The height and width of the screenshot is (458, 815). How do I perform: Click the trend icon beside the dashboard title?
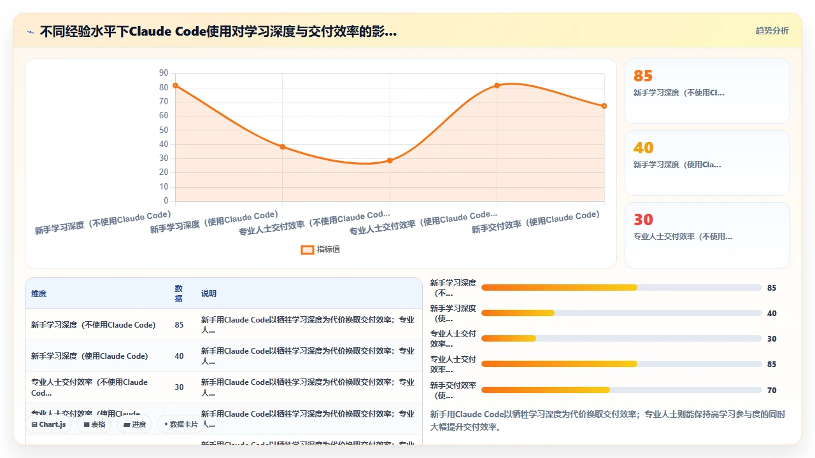tap(30, 31)
